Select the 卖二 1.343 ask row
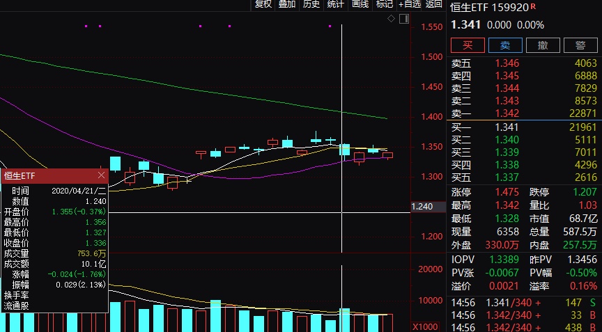 pos(524,101)
